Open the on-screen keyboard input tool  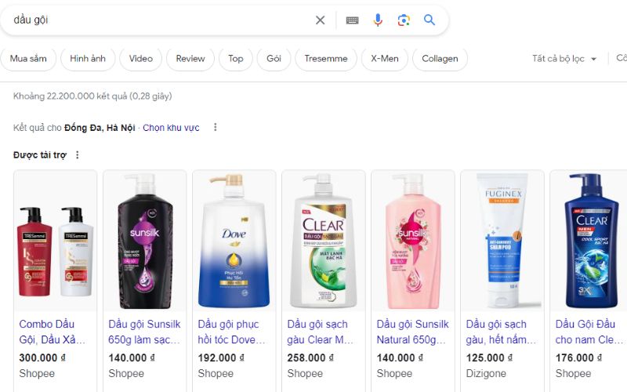click(x=352, y=20)
